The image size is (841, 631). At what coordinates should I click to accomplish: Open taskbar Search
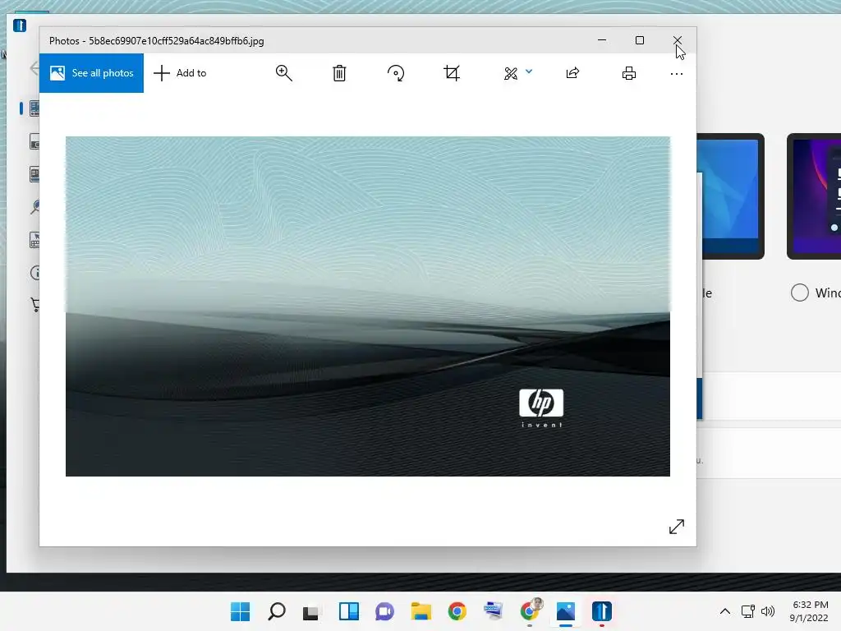click(277, 611)
